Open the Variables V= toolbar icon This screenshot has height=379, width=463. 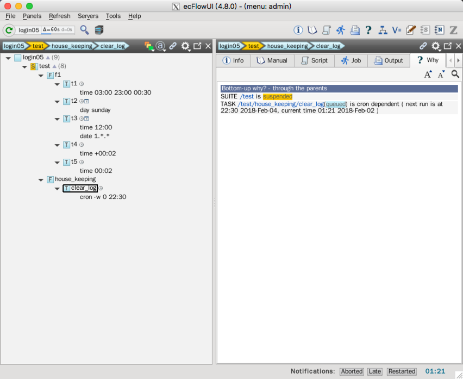397,30
